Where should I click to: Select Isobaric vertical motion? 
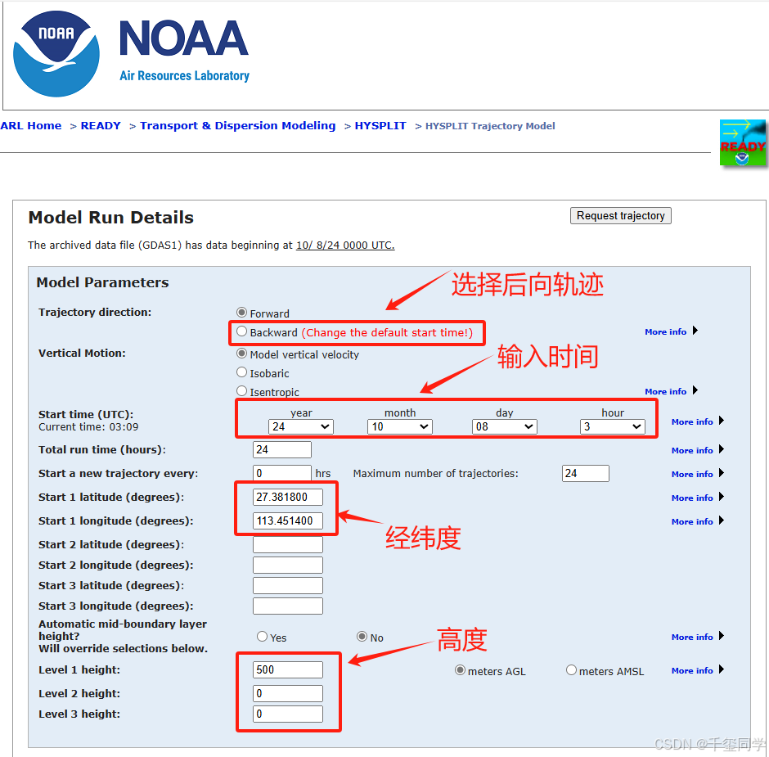[241, 372]
